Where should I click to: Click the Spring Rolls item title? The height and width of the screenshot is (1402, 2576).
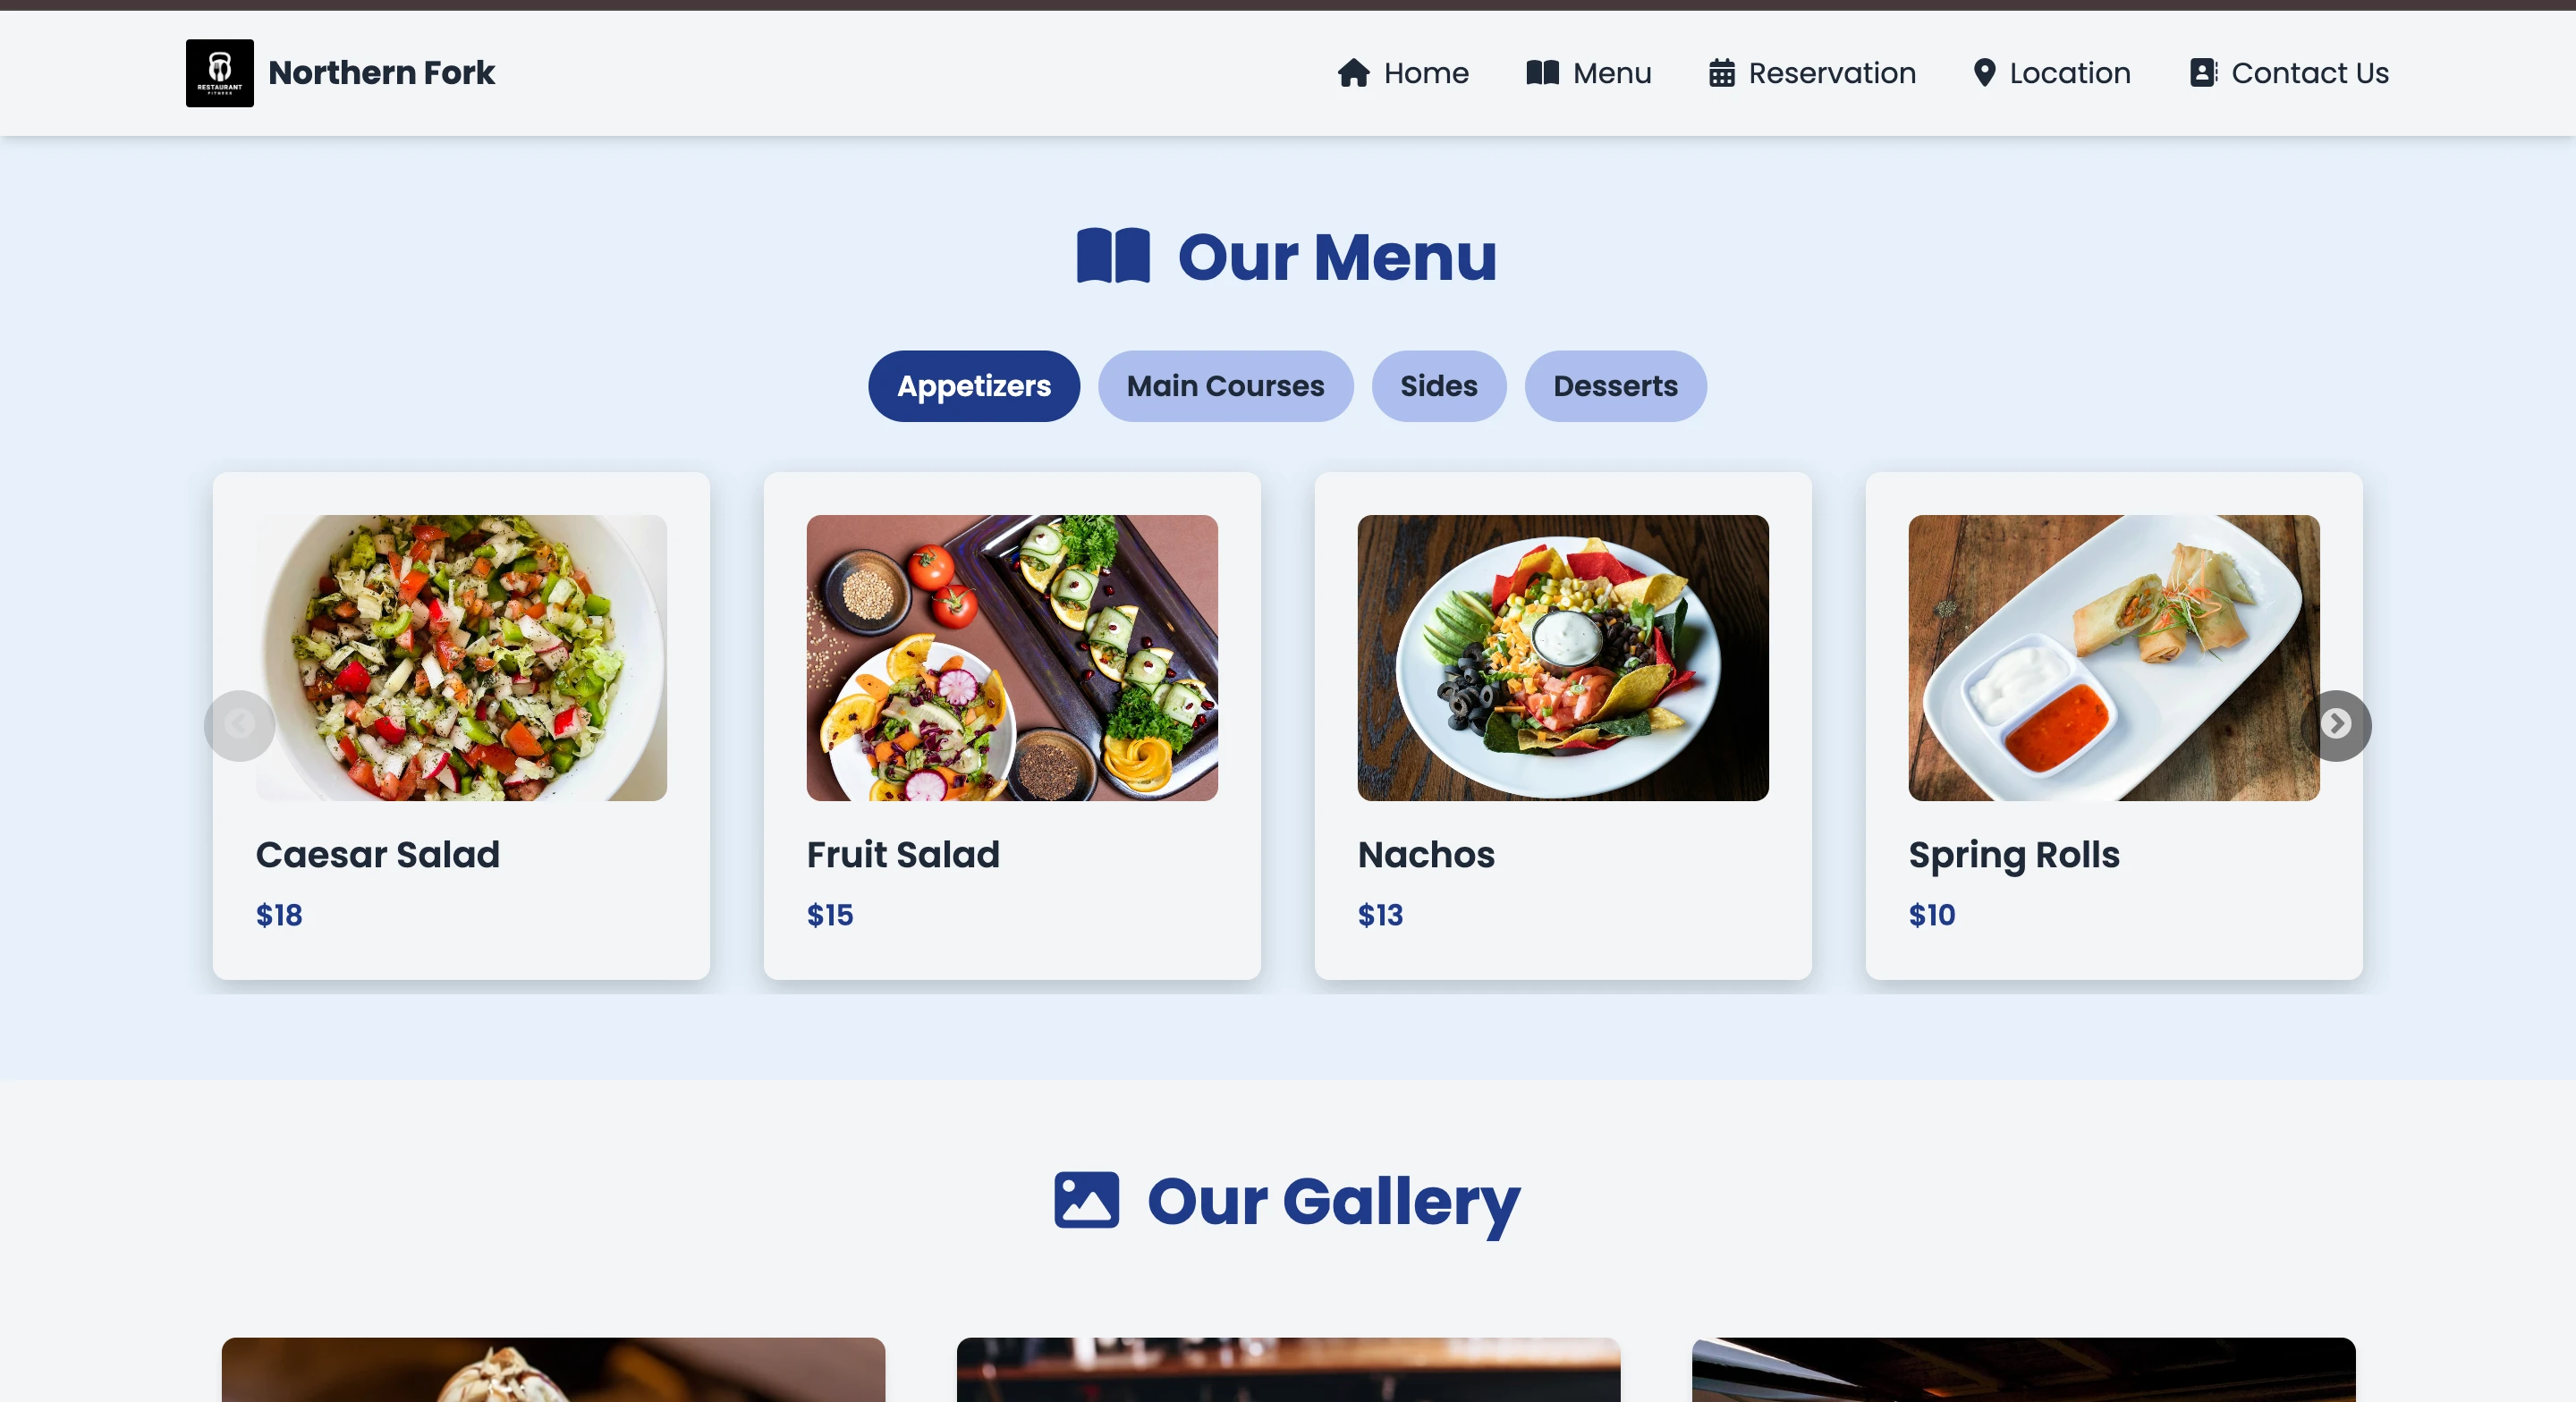point(2014,856)
